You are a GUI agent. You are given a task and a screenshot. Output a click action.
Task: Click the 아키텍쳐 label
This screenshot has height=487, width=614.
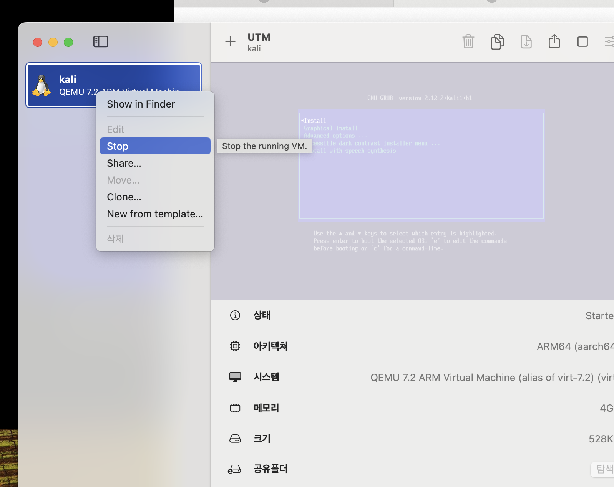click(x=270, y=346)
